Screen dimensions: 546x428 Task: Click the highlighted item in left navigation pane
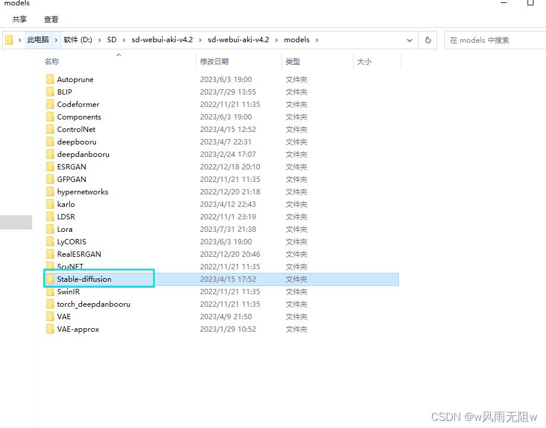(16, 222)
